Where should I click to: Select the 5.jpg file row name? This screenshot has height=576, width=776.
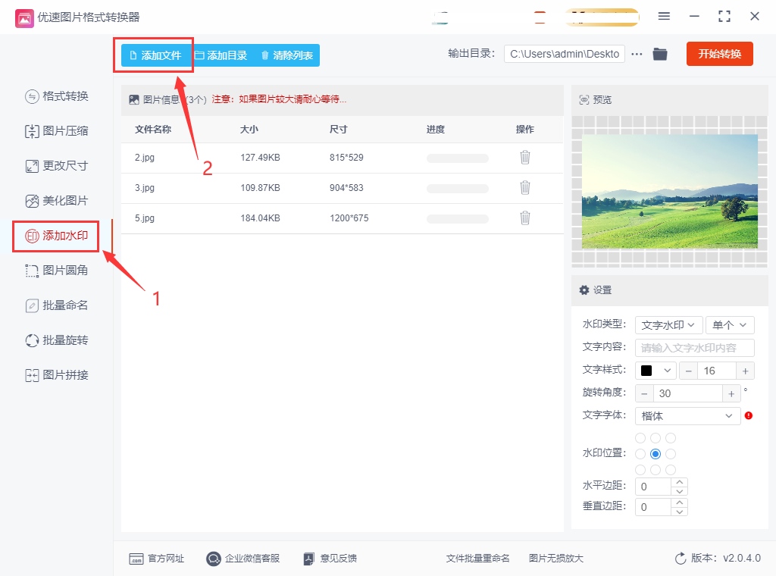pyautogui.click(x=145, y=218)
